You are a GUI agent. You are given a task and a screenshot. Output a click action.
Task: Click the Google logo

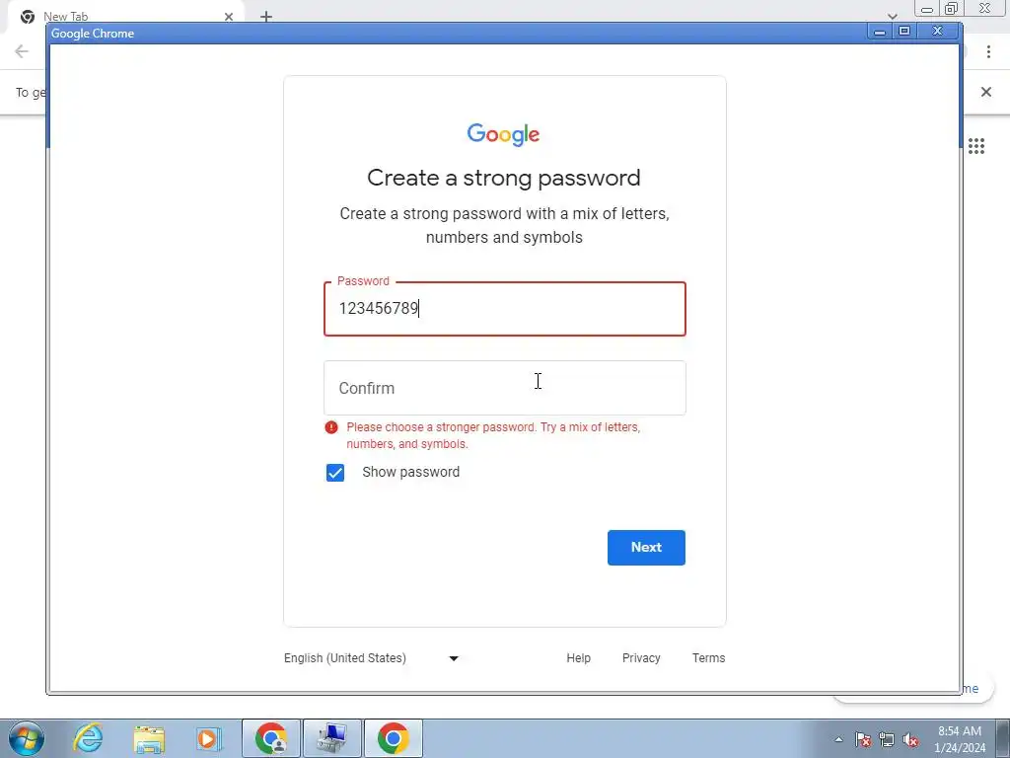(x=504, y=134)
